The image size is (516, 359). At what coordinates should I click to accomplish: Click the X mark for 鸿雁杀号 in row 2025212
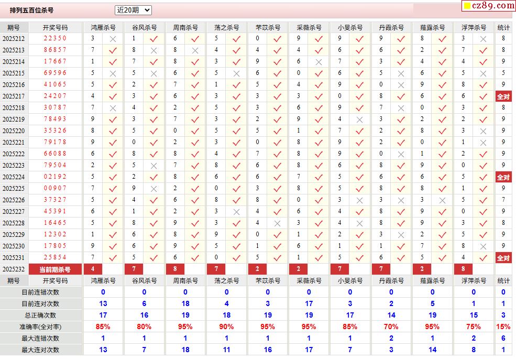(113, 39)
